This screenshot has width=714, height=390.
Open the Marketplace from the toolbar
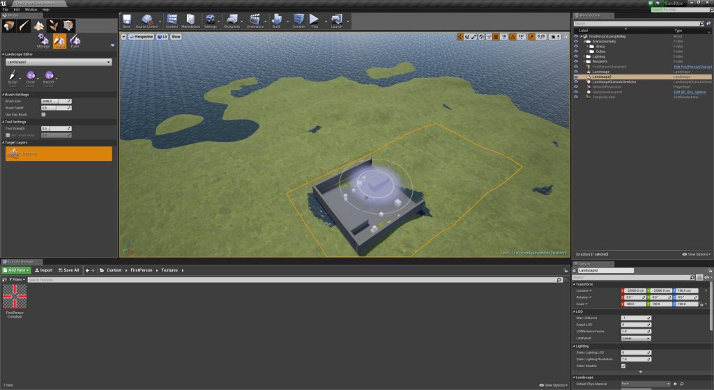pyautogui.click(x=190, y=21)
